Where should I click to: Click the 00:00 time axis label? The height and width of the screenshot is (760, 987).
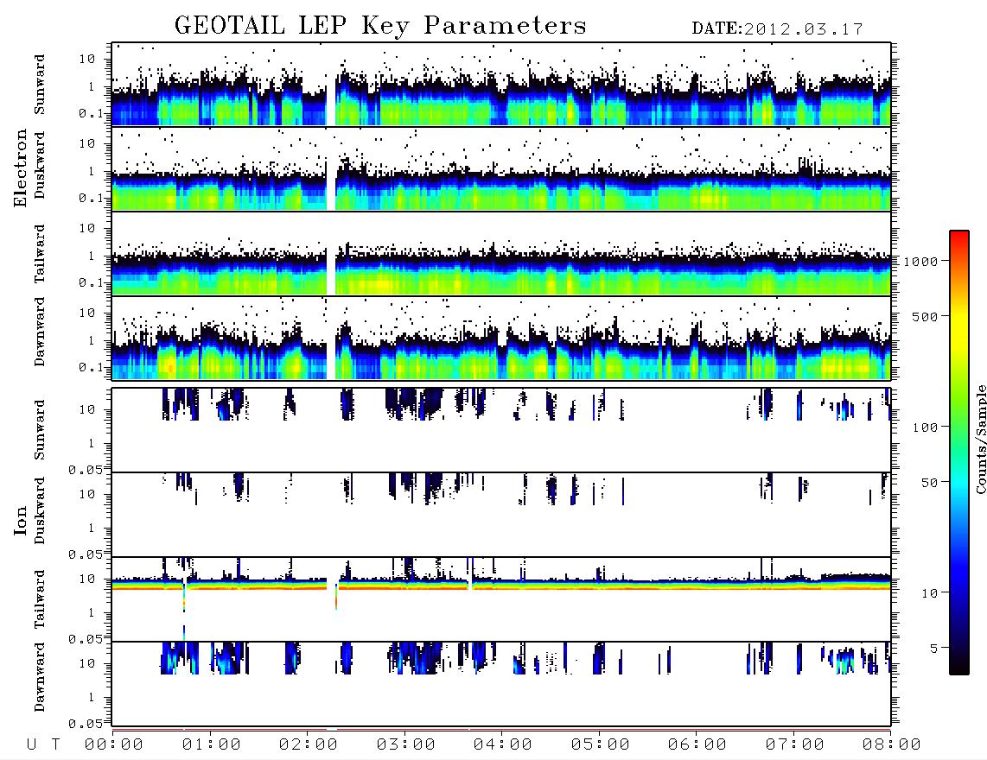pos(114,744)
